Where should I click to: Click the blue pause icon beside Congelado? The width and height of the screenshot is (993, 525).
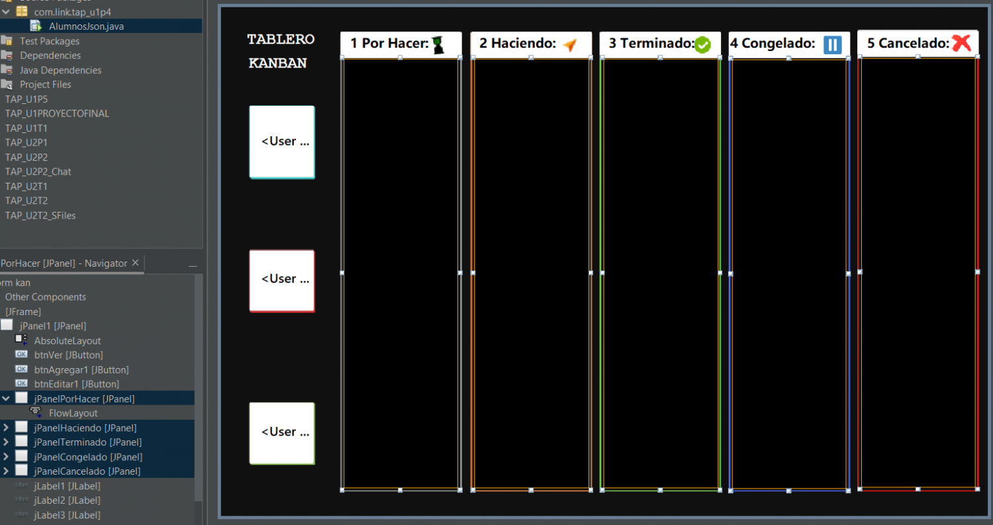tap(832, 44)
